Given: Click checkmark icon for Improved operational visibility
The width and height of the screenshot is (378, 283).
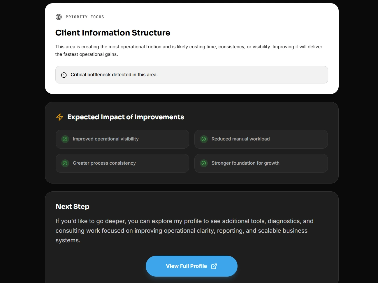Looking at the screenshot, I should (65, 139).
